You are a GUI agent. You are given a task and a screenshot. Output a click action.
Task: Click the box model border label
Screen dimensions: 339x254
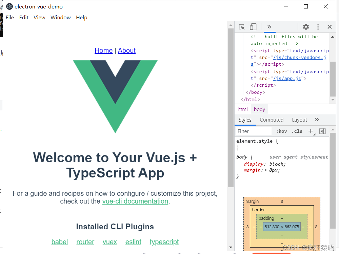tap(258, 210)
